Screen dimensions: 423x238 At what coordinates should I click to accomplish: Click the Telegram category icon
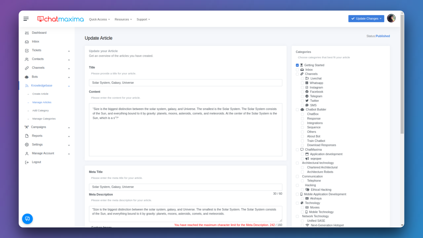tap(307, 96)
